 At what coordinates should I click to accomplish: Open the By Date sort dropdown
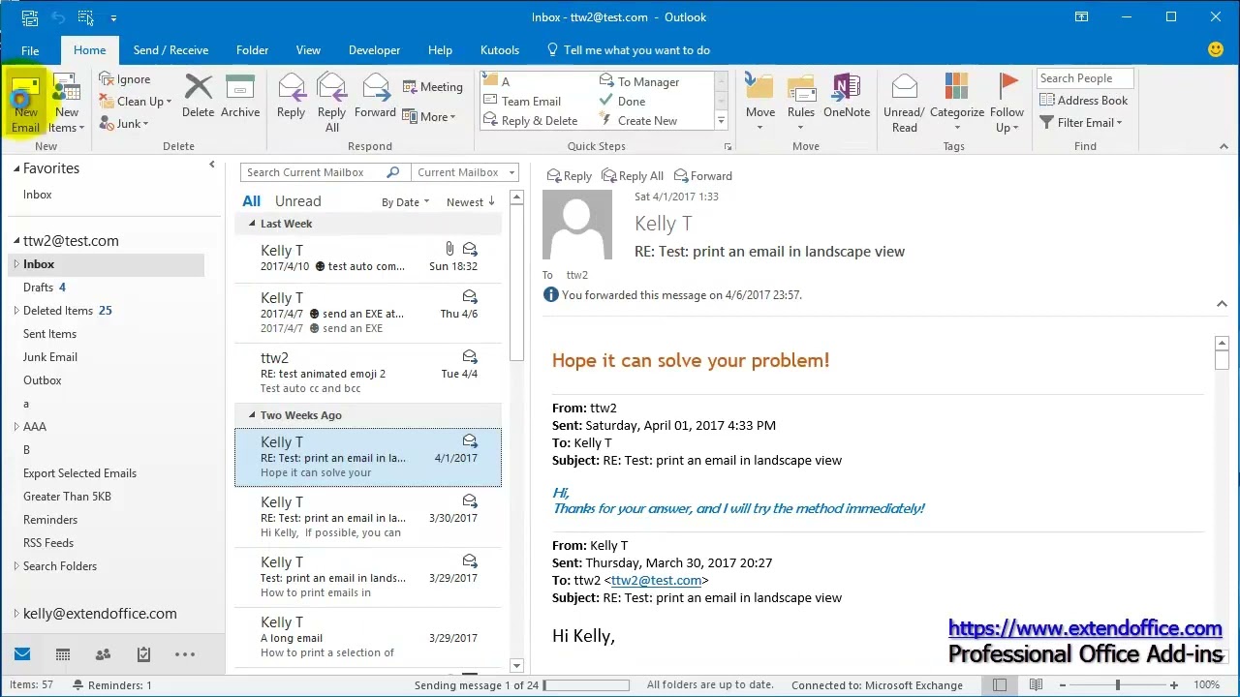tap(405, 202)
